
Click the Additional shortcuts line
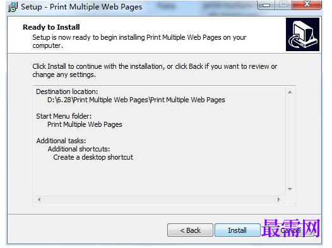[79, 149]
